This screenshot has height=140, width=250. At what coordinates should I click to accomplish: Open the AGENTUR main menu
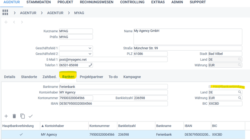click(x=12, y=2)
